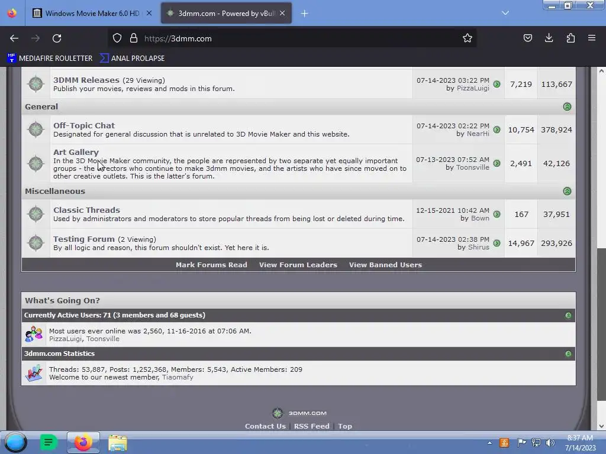Viewport: 606px width, 454px height.
Task: Click the Classic Threads forum status icon
Action: 36,214
